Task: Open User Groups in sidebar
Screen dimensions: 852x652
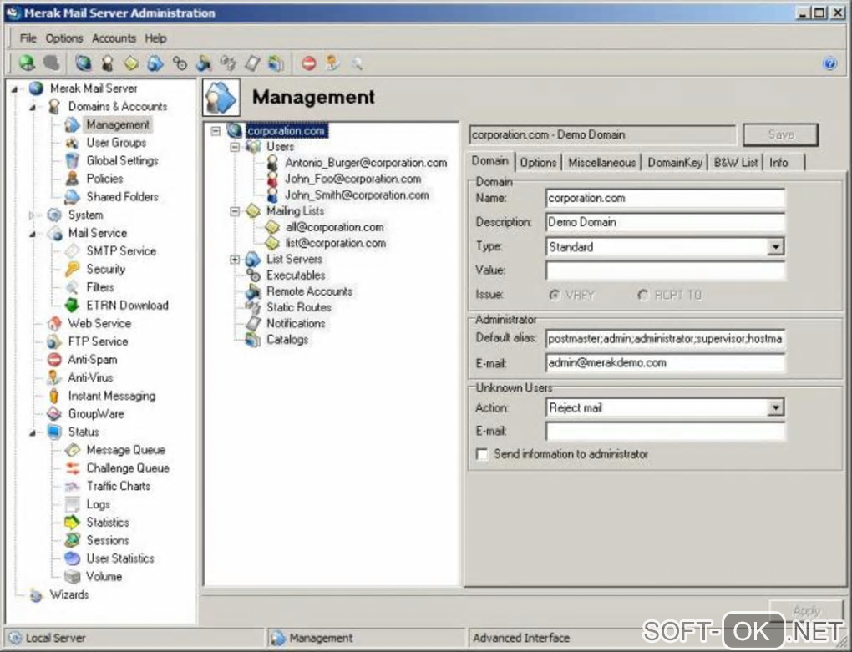Action: (116, 143)
